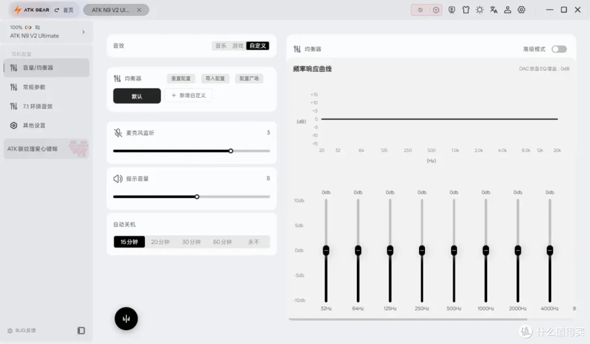Screen dimensions: 590x344
Task: Select 音量/均衡器 in the sidebar
Action: (x=46, y=68)
